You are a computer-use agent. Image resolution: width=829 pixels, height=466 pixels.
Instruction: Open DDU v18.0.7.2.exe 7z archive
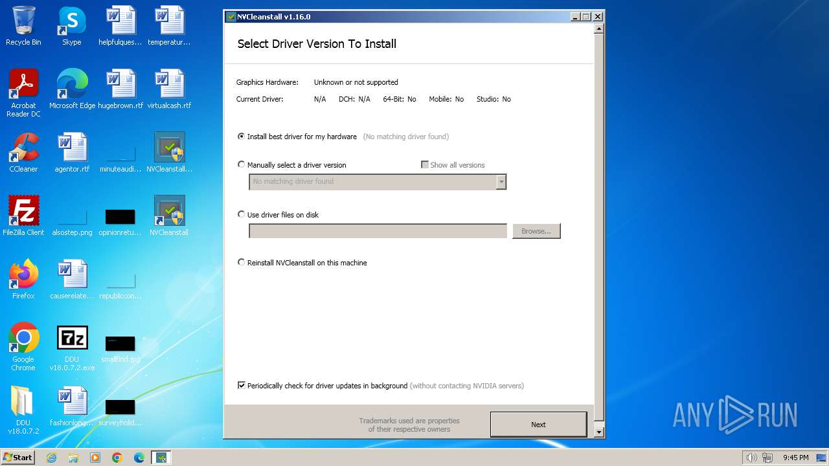[72, 347]
